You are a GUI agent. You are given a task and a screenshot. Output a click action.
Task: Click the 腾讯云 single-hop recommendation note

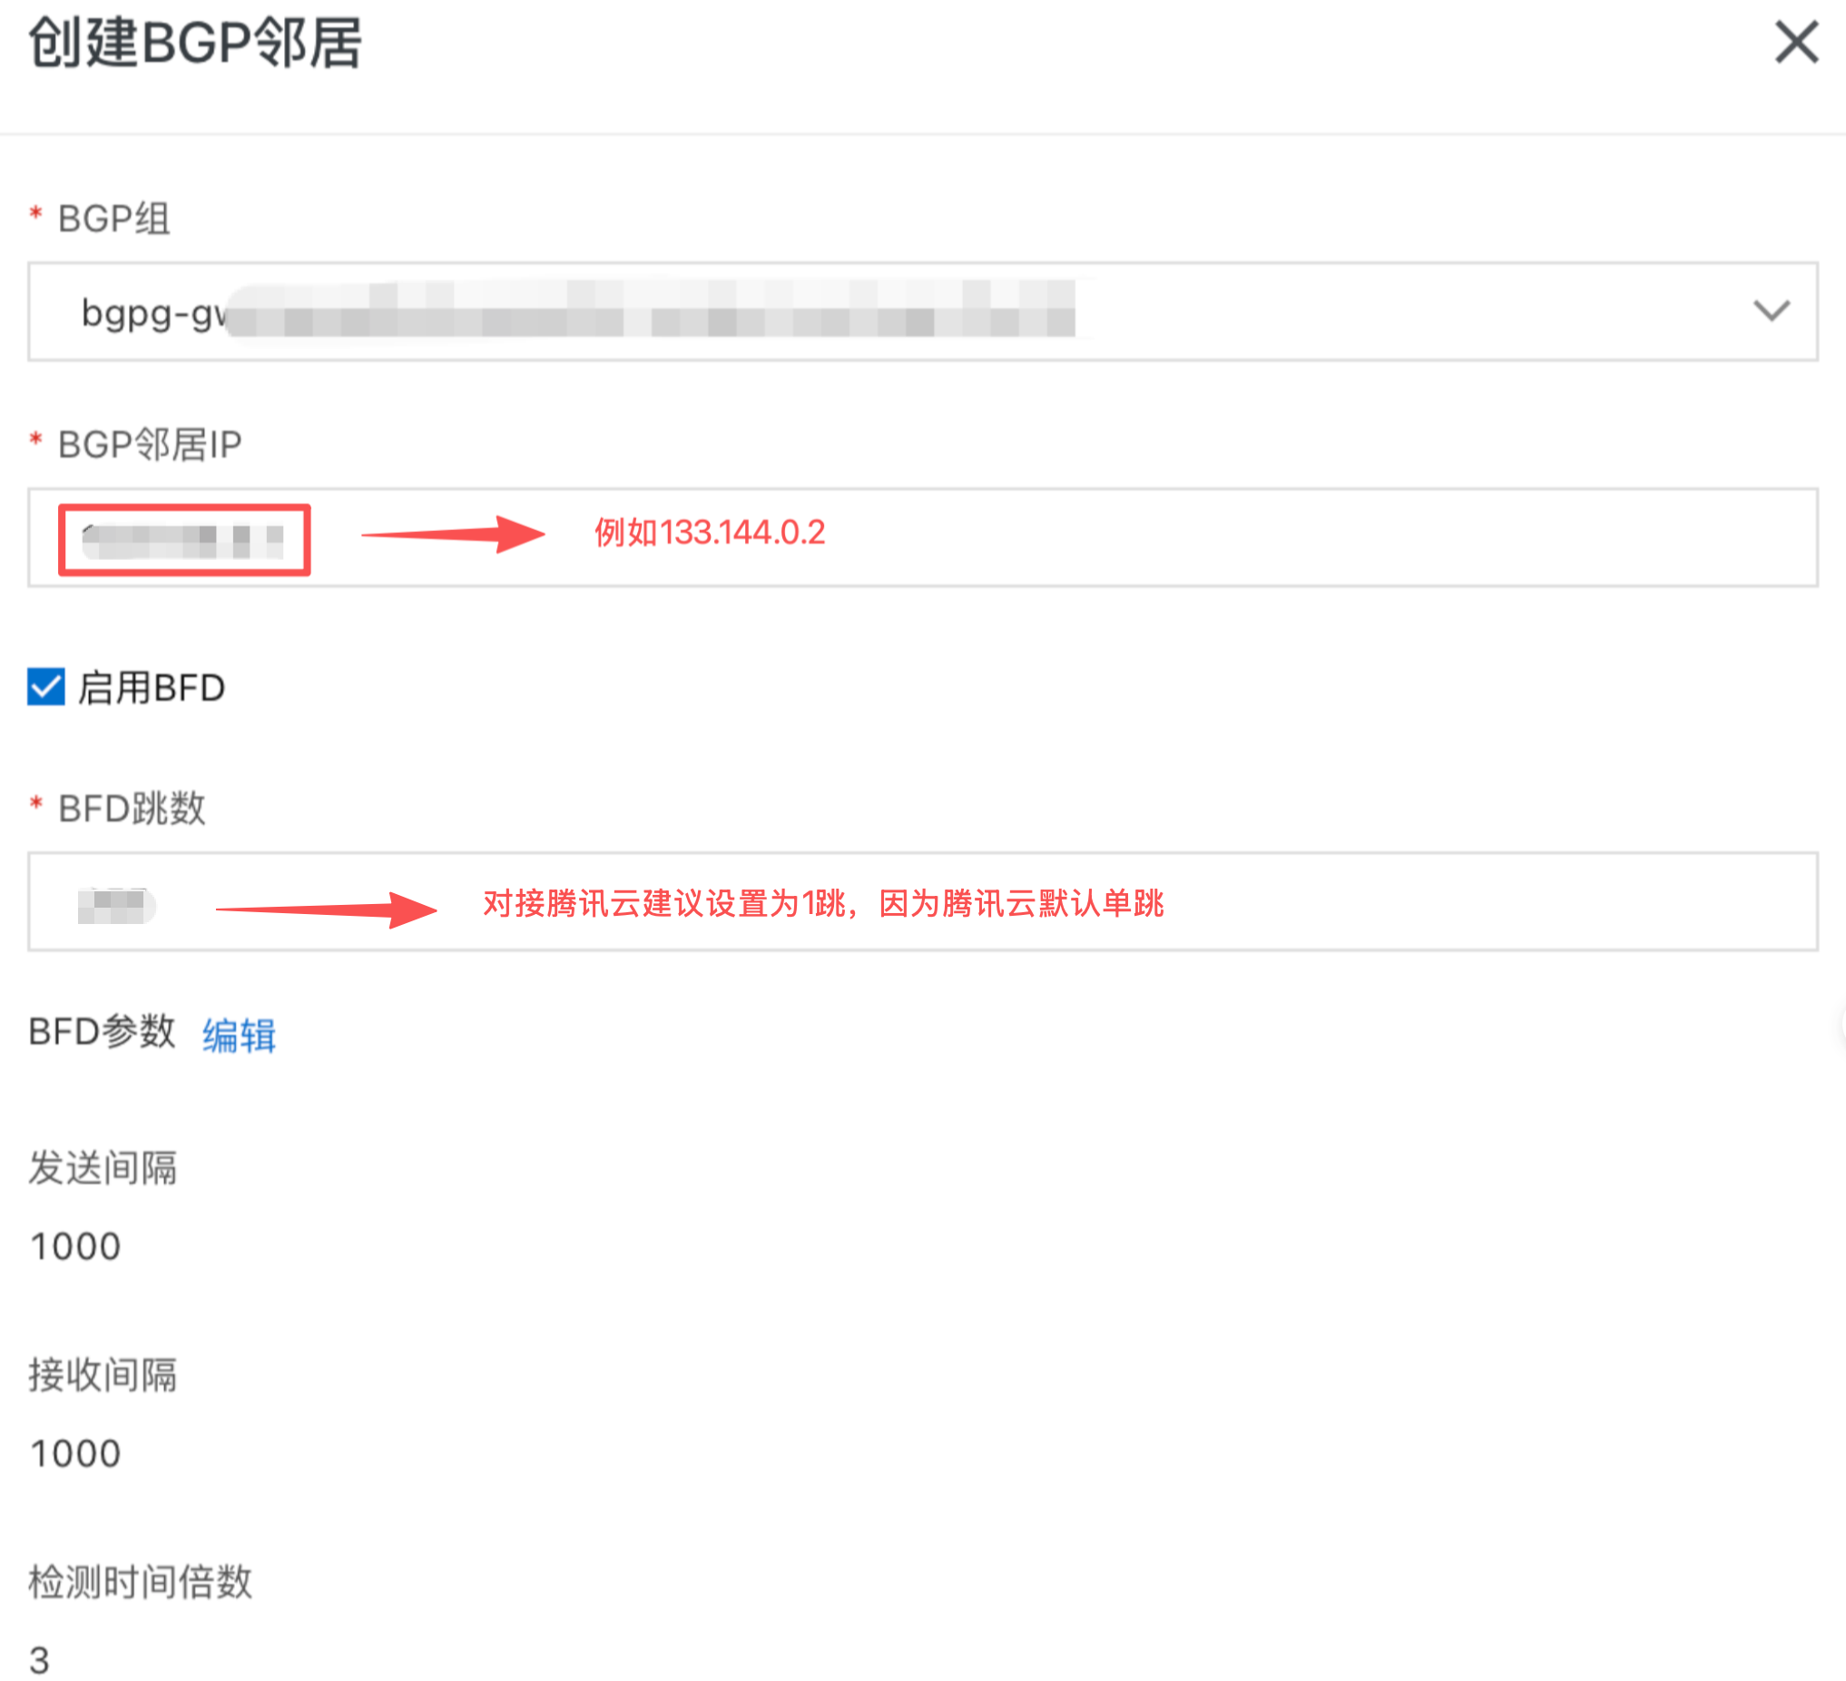[823, 903]
